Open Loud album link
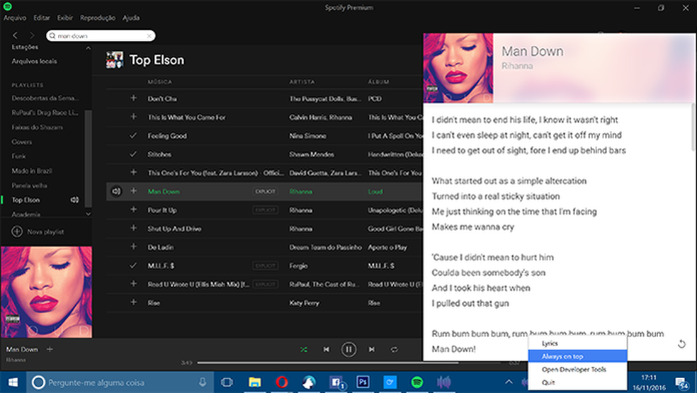The height and width of the screenshot is (393, 697). click(x=375, y=192)
